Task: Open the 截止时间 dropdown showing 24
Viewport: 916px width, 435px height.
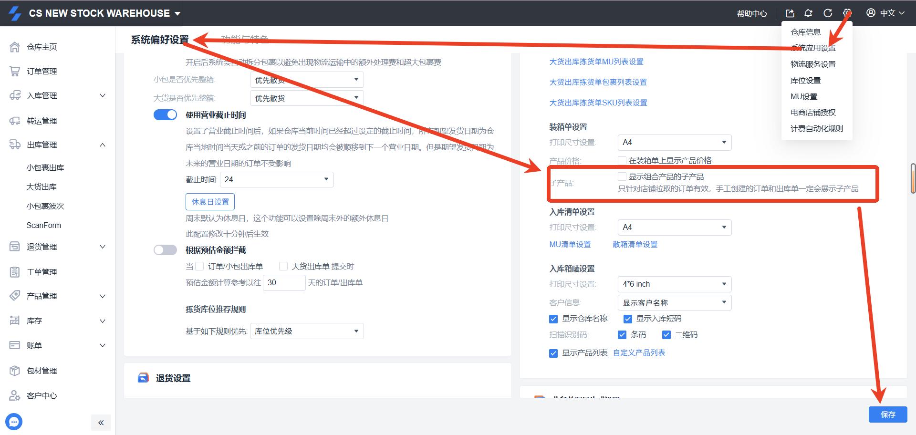Action: pos(277,179)
